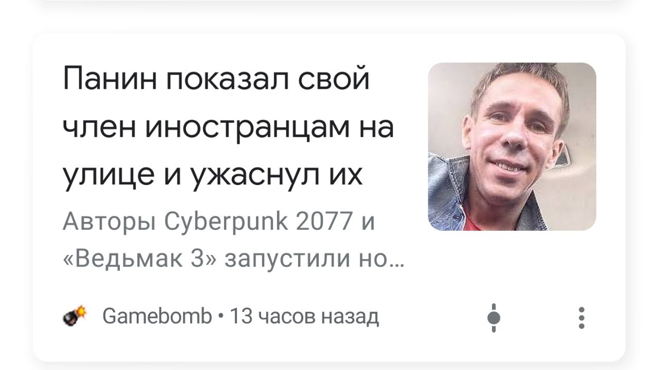Tap the card customize control icon

coord(493,318)
